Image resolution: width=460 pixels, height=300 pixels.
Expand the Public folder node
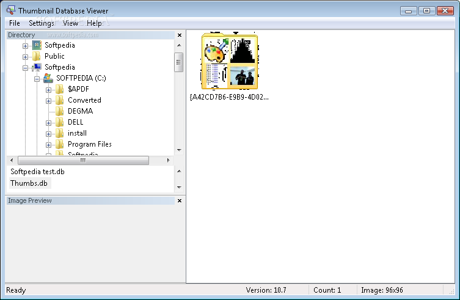click(x=25, y=57)
